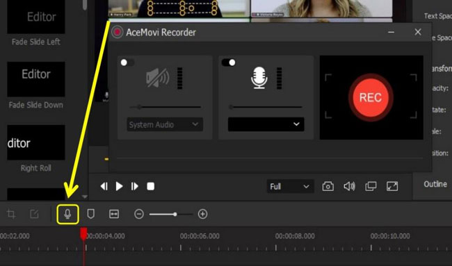This screenshot has width=452, height=266.
Task: Adjust the system audio volume slider
Action: (166, 107)
